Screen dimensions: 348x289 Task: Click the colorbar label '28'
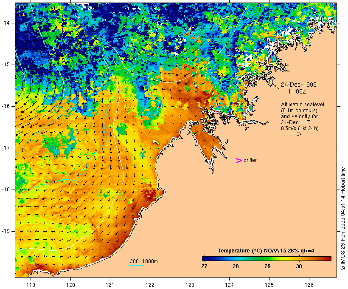(236, 266)
